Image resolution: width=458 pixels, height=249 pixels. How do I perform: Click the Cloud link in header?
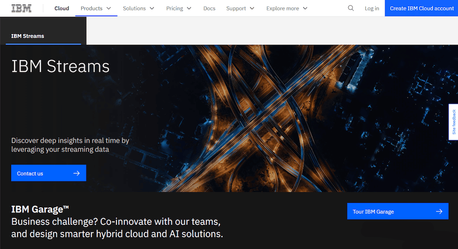(62, 9)
